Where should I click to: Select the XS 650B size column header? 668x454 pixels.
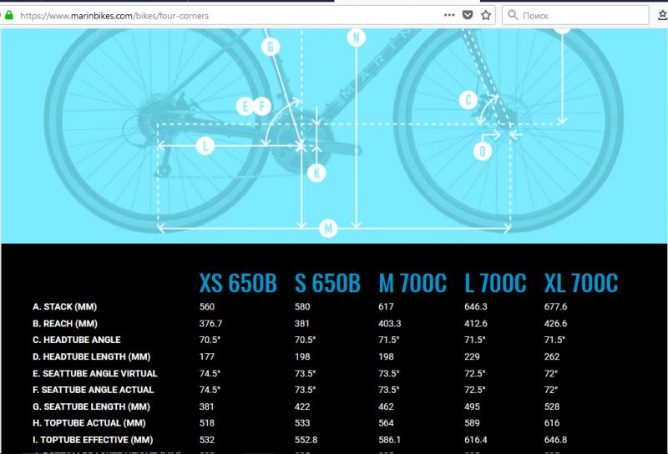[238, 283]
